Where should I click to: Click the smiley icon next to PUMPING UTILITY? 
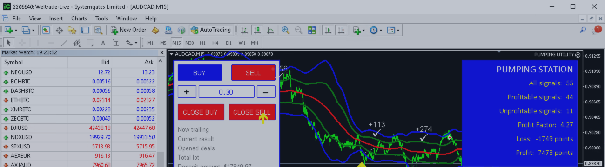[x=578, y=54]
